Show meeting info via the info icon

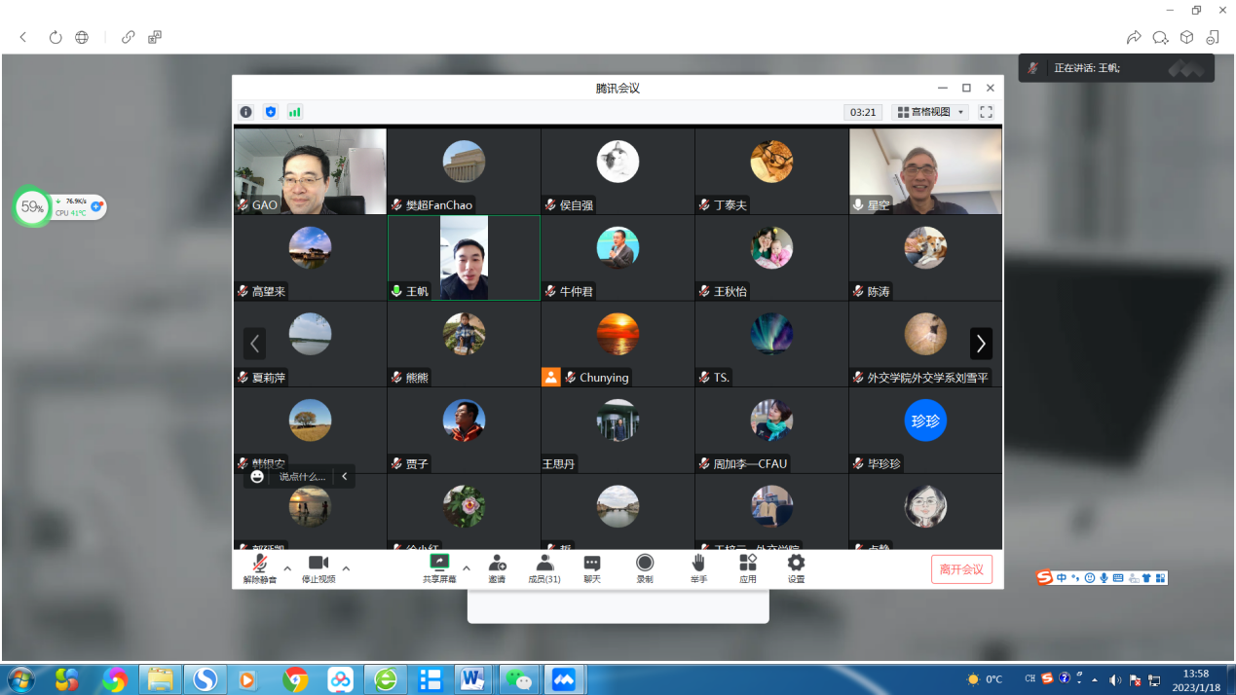click(x=246, y=112)
